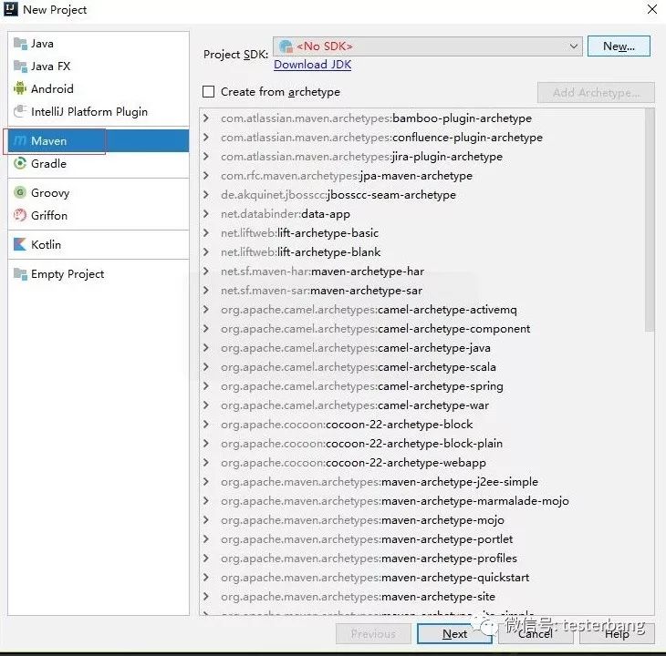The height and width of the screenshot is (656, 666).
Task: Select camel-archetype-war row
Action: pos(422,405)
